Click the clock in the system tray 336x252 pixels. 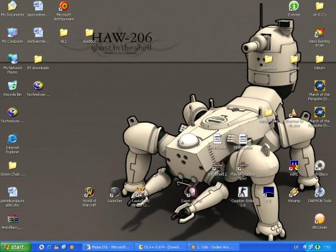(x=327, y=248)
